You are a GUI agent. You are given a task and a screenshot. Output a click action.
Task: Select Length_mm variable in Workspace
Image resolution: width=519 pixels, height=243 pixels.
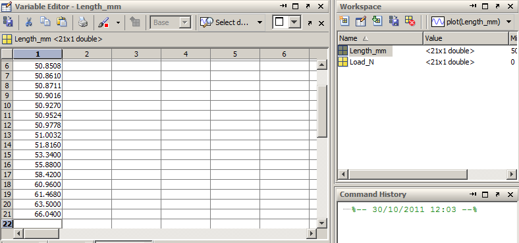(x=368, y=51)
